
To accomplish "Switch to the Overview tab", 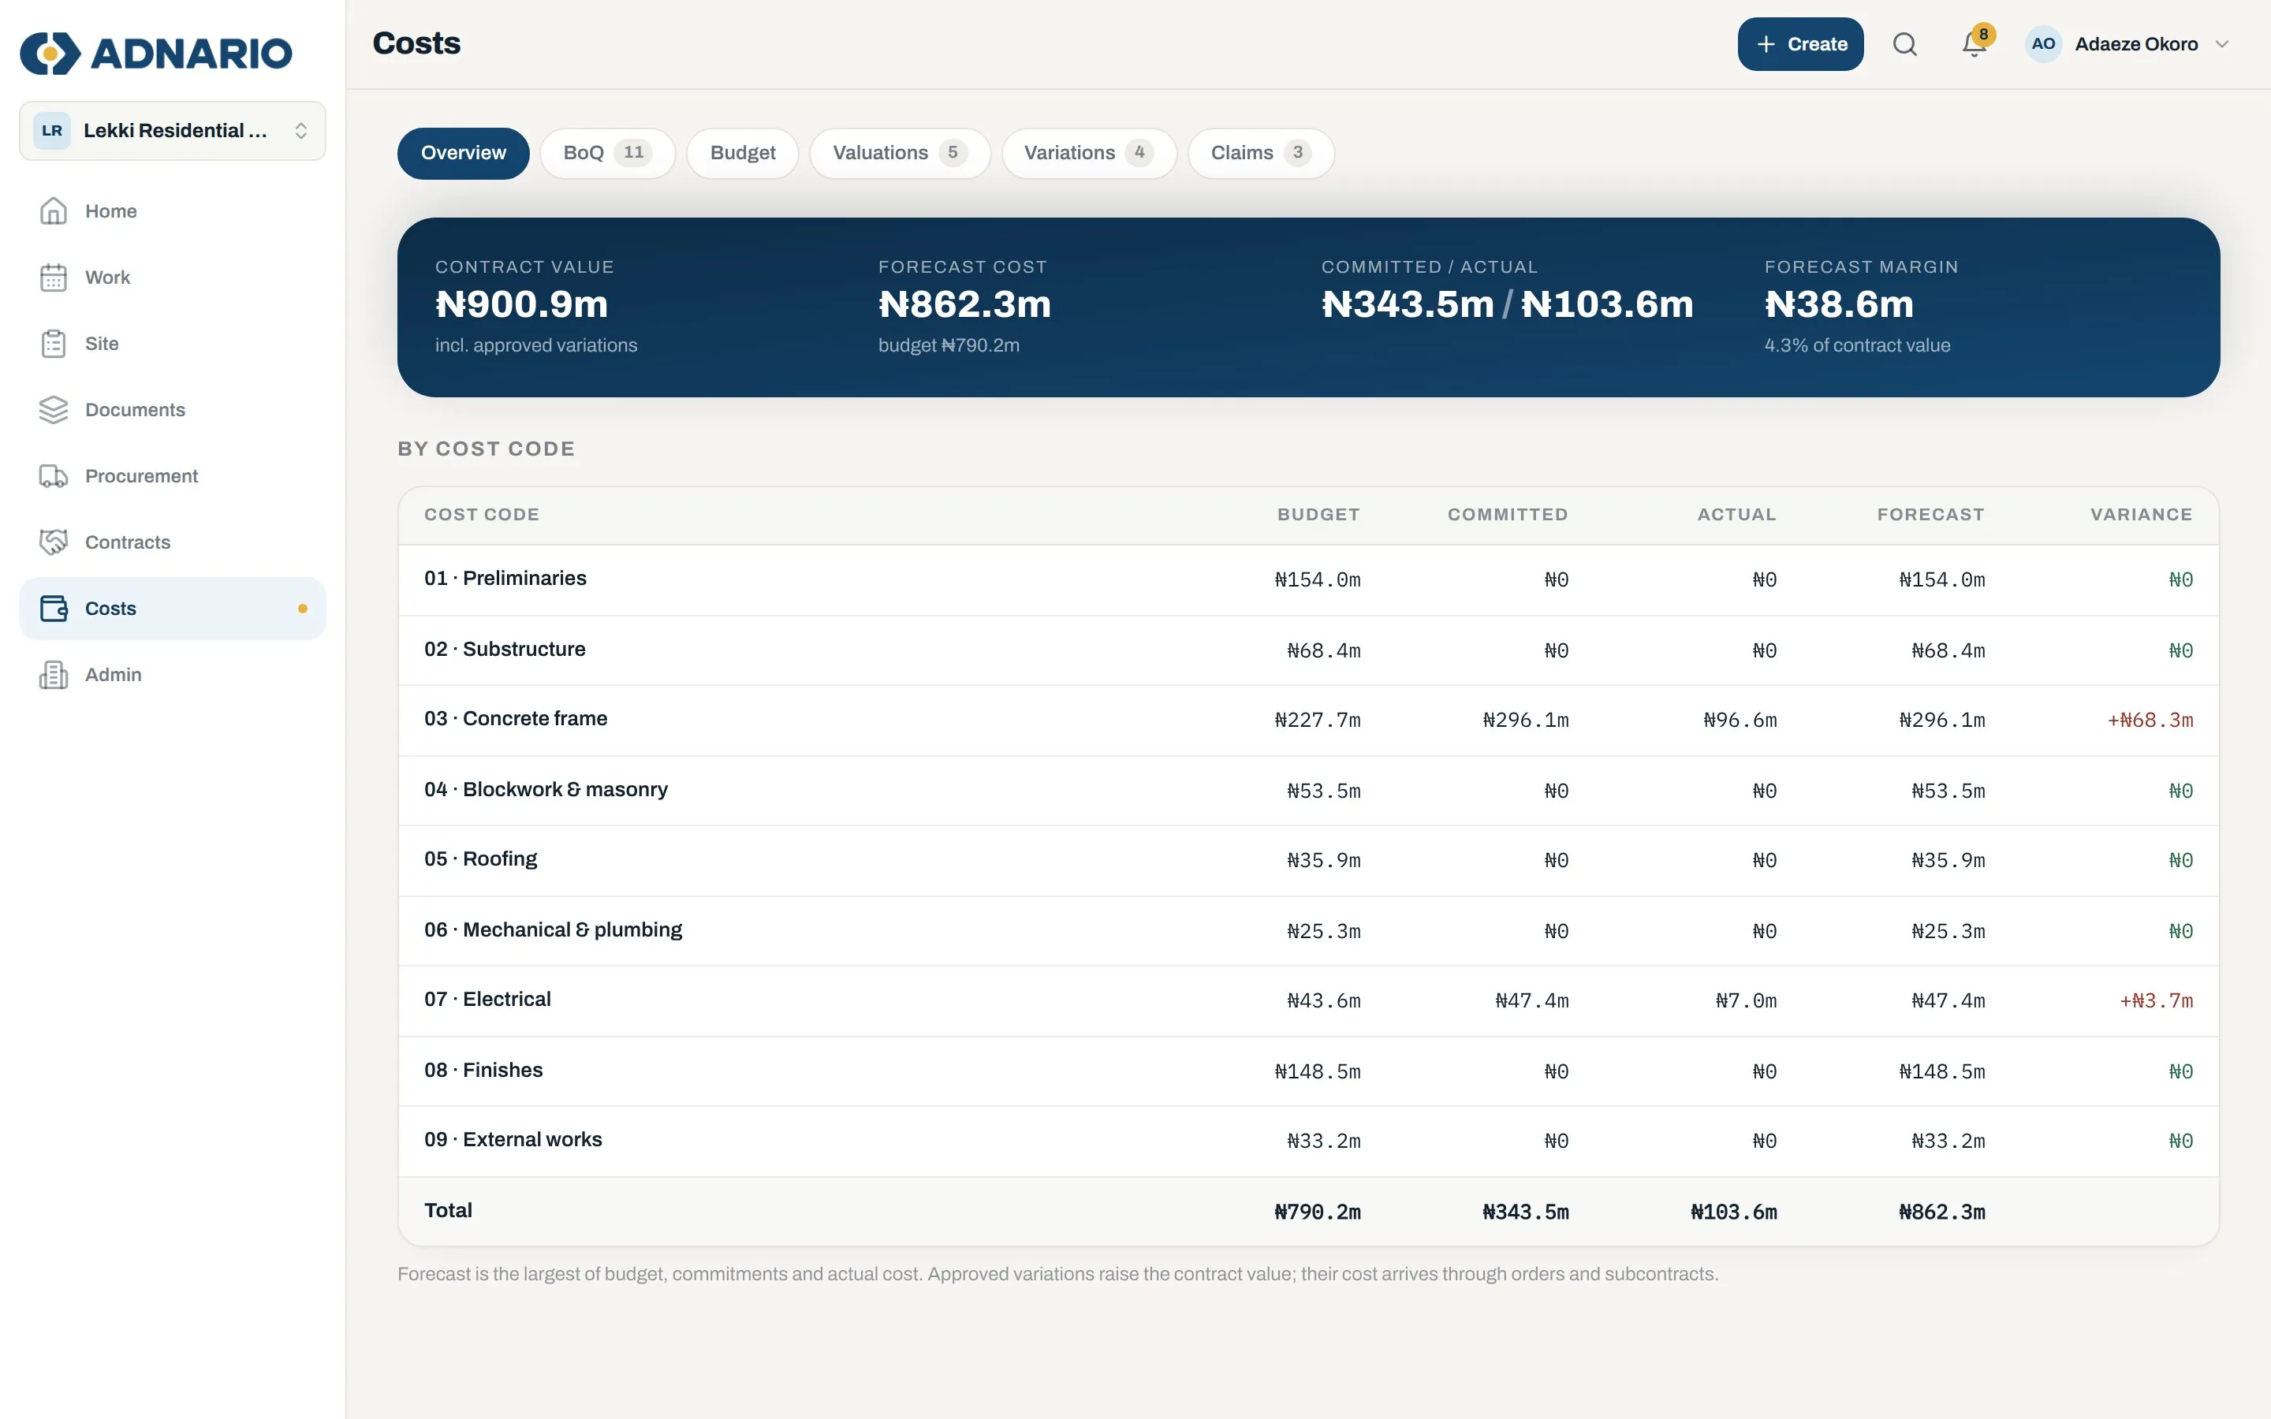I will coord(463,153).
